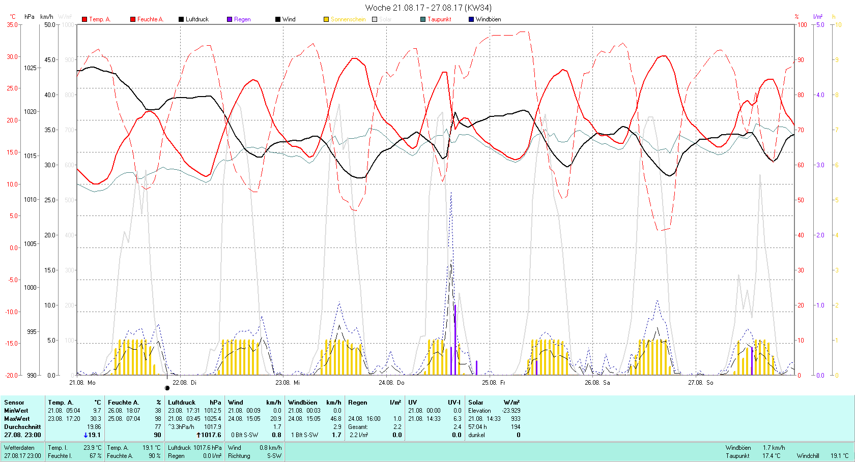
Task: Click the '25.08. Fr' date axis label
Action: pos(493,383)
